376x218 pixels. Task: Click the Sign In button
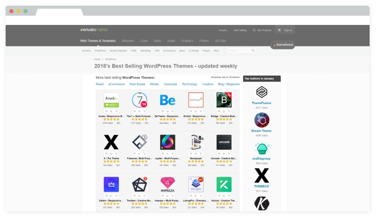288,30
